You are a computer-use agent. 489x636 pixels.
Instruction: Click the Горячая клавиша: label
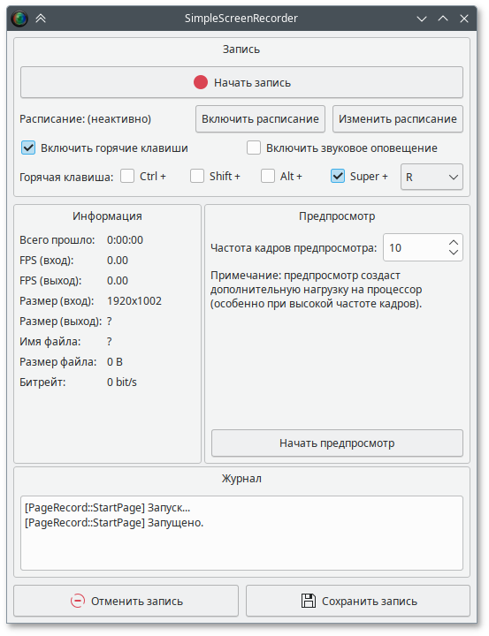66,178
